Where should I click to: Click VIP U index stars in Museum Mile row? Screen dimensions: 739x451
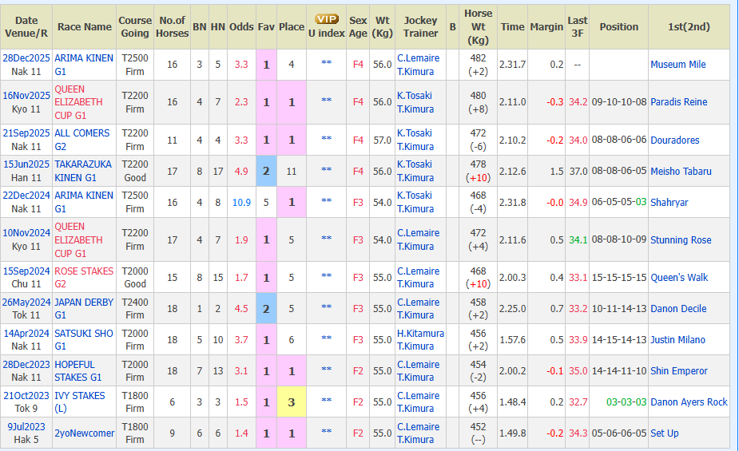point(326,63)
